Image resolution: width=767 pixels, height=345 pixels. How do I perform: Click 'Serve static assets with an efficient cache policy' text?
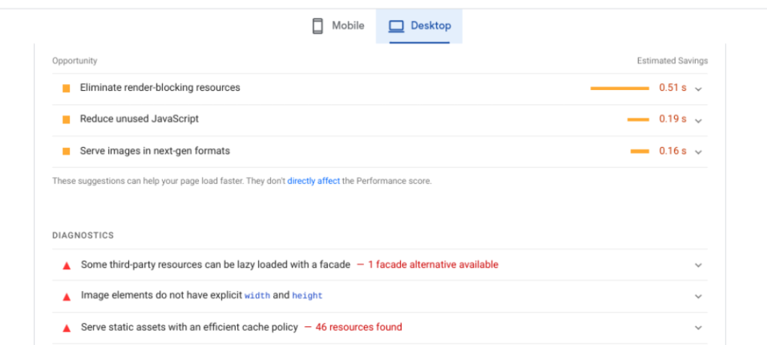189,327
